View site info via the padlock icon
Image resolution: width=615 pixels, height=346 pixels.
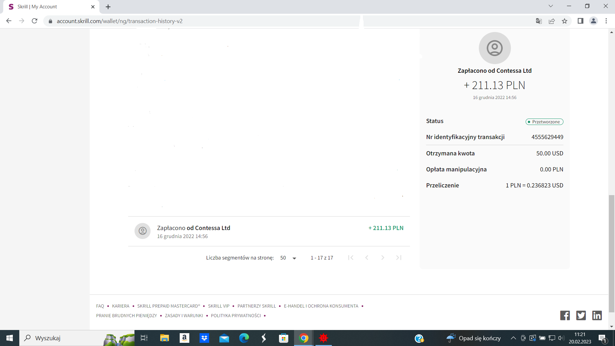(50, 21)
